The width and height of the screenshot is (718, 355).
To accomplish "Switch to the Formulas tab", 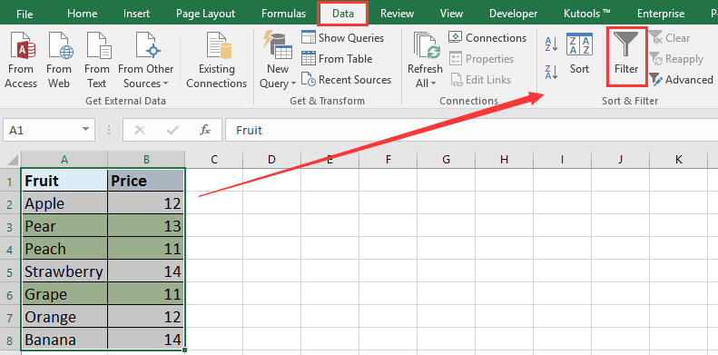I will (283, 14).
